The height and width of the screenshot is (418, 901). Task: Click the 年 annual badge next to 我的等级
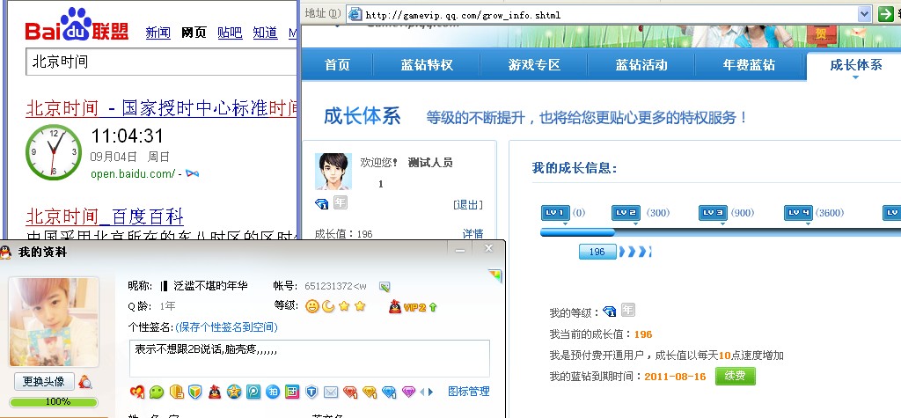[x=627, y=311]
